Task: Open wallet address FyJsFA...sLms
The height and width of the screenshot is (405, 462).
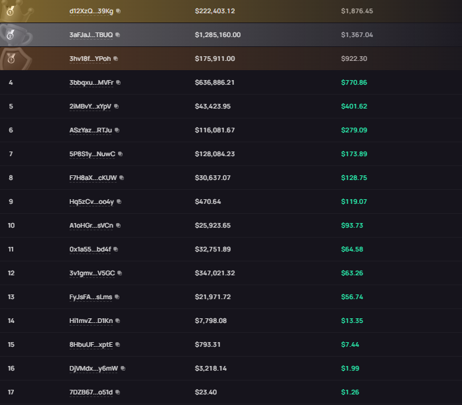Action: pyautogui.click(x=91, y=297)
